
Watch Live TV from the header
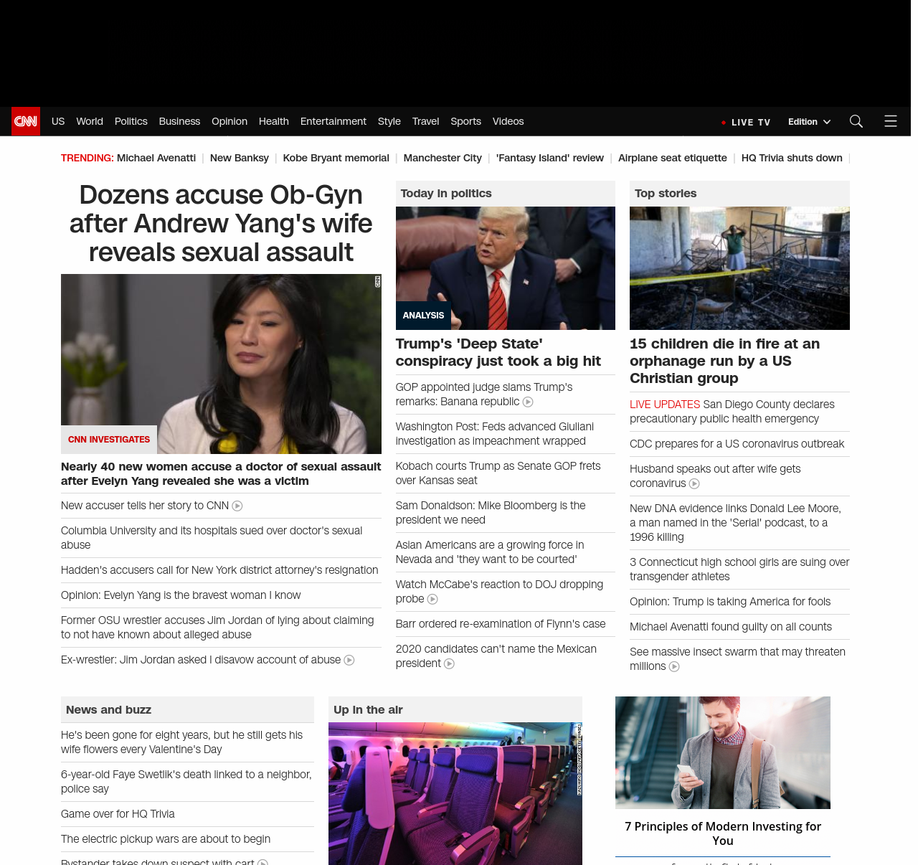746,122
